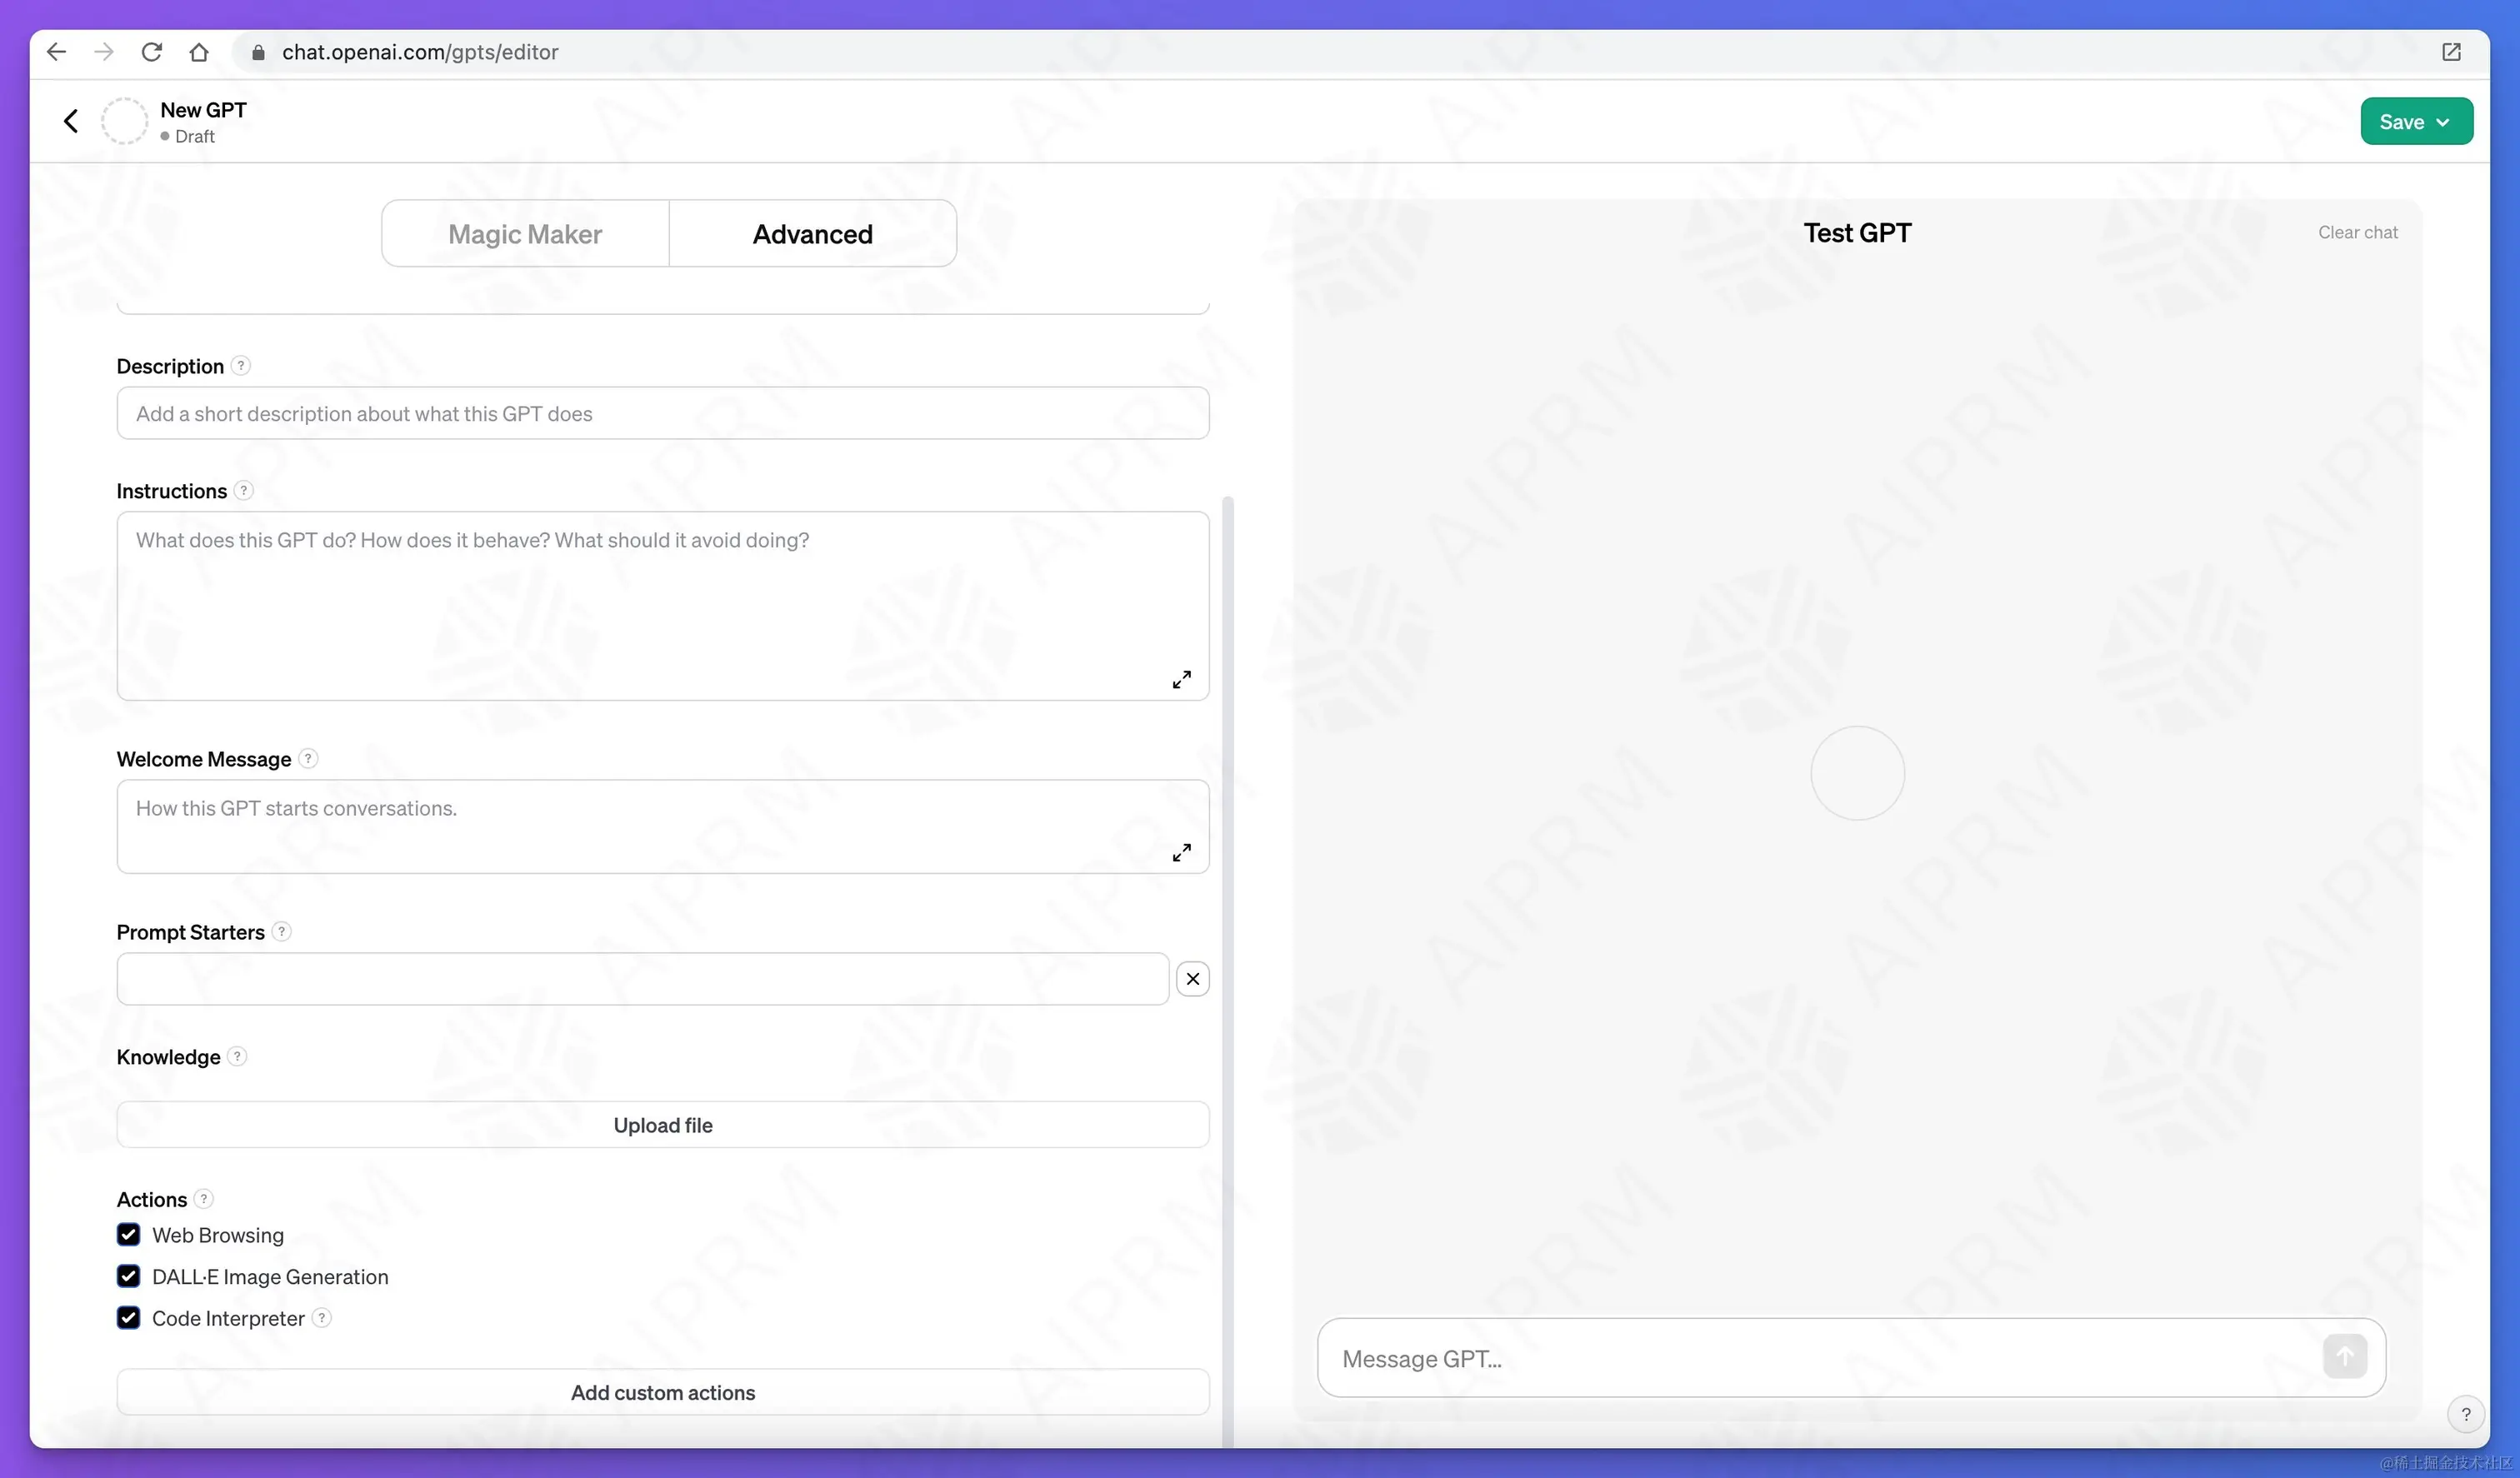Remove the prompt starter entry

tap(1192, 979)
